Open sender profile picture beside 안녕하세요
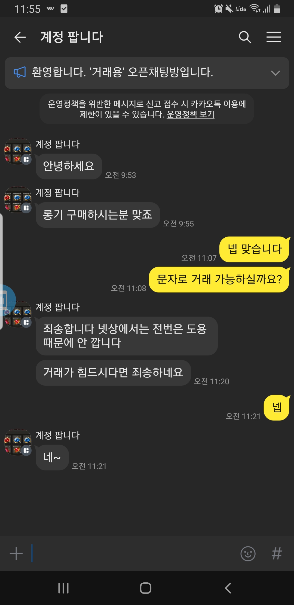The image size is (294, 605). [18, 151]
